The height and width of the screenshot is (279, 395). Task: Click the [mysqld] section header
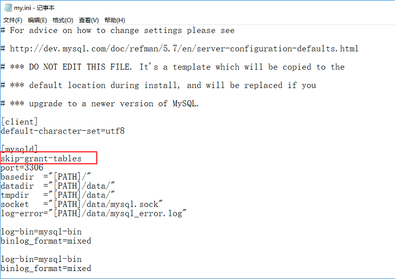[x=19, y=149]
